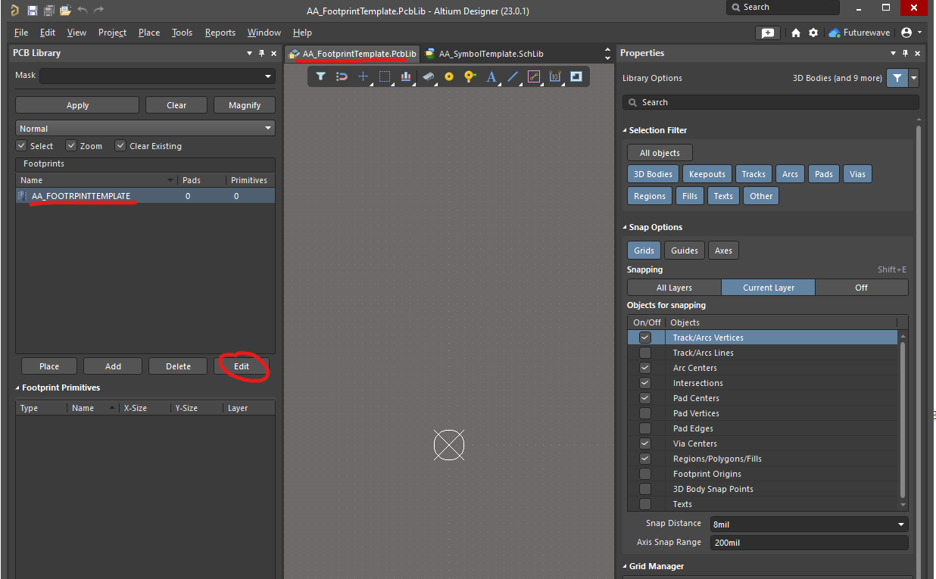Open the Mask dropdown
The image size is (936, 579).
click(268, 76)
